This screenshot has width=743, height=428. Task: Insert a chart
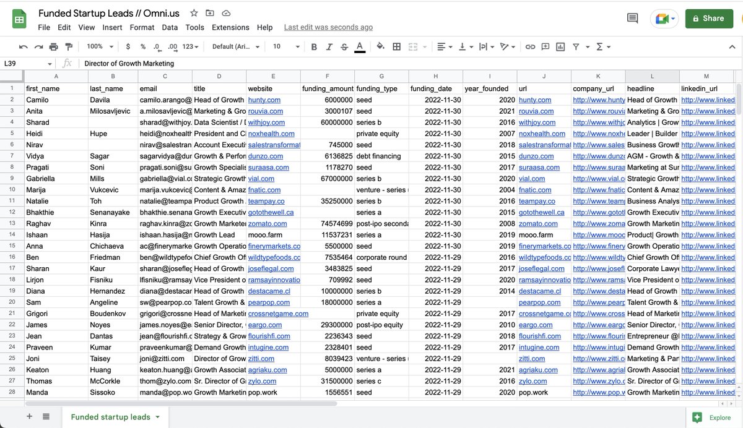(x=560, y=46)
